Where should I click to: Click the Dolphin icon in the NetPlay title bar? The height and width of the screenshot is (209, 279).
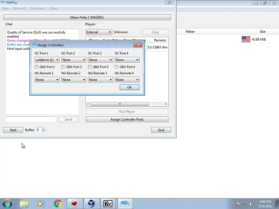3,2
